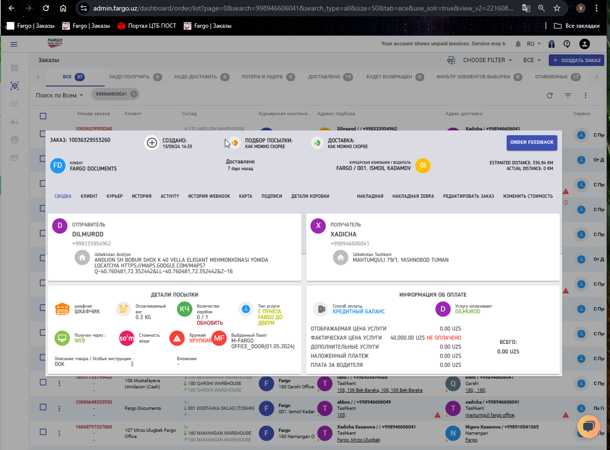Refresh the orders list with reload icon

click(550, 96)
